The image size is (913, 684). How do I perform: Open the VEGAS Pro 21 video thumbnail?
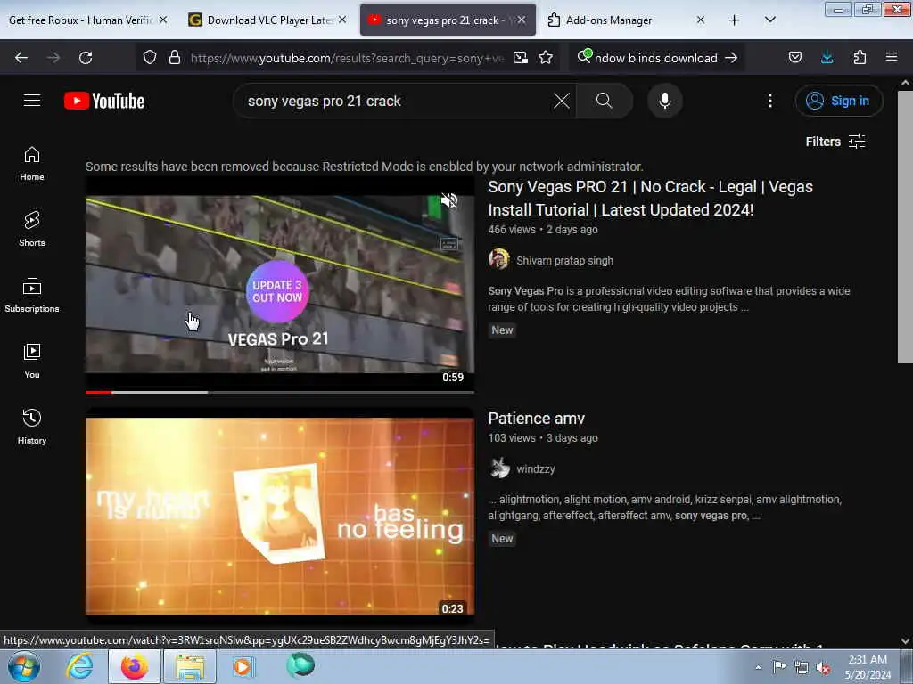click(x=279, y=284)
